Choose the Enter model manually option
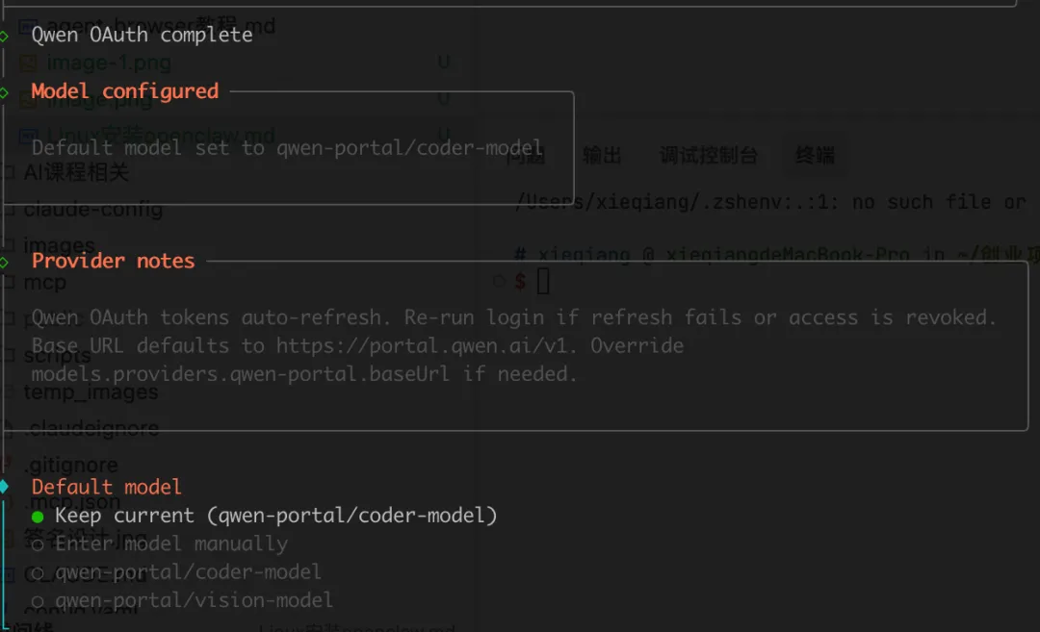 (38, 544)
